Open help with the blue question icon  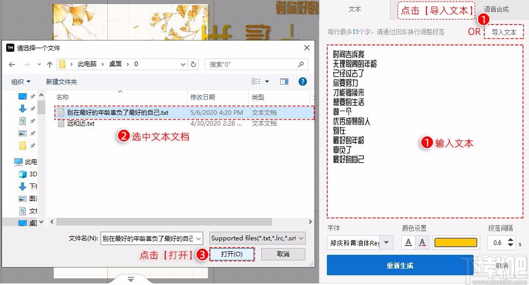(x=303, y=82)
